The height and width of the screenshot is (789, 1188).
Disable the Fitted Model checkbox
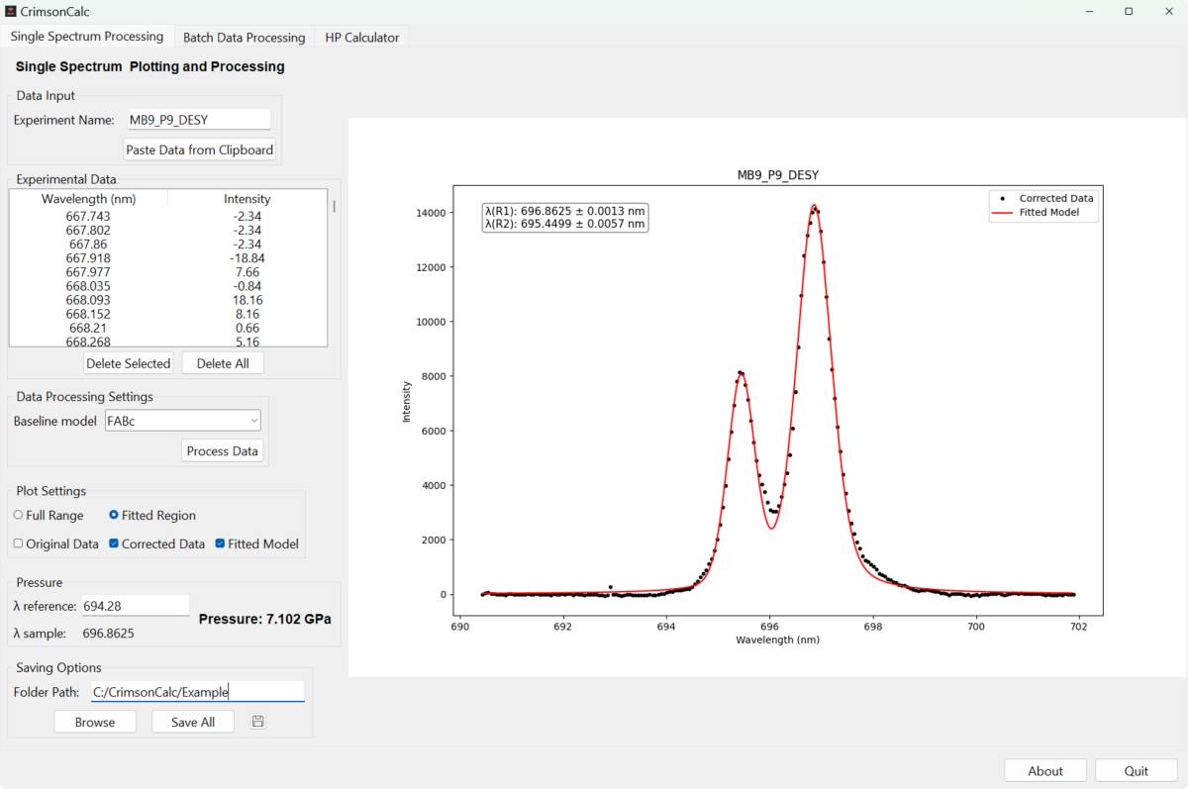(x=220, y=543)
